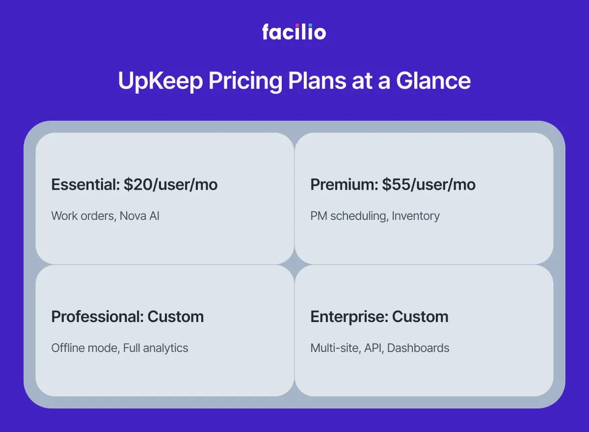
Task: Click the "Full analytics" feature text
Action: 156,348
